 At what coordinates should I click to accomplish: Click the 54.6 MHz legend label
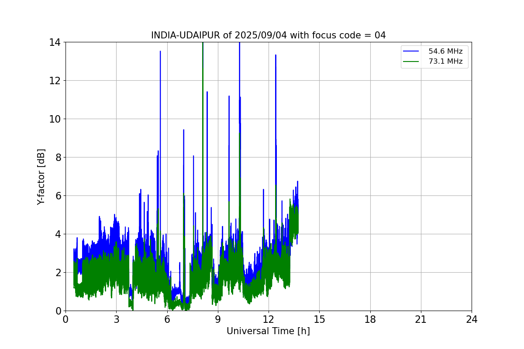(x=445, y=51)
